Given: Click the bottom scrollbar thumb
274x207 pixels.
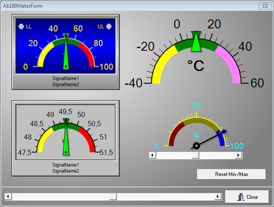Looking at the screenshot, I should coord(113,196).
